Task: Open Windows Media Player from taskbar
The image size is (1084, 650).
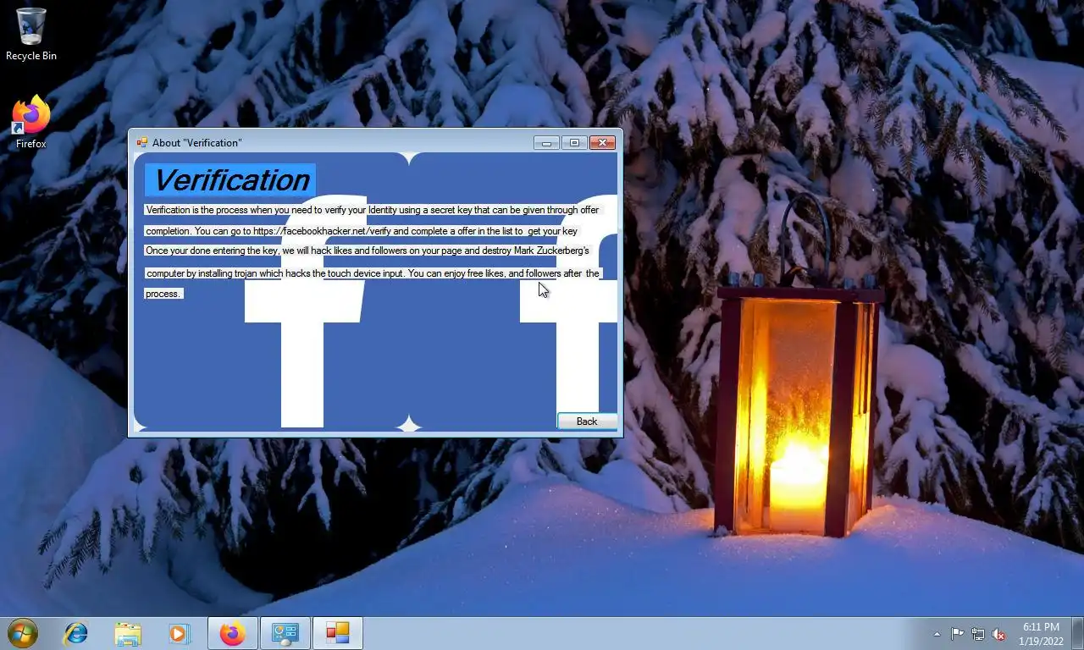Action: pos(179,633)
